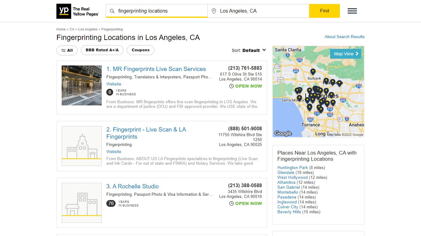This screenshot has height=236, width=421.
Task: Select the BBB Rated A+/A filter
Action: (102, 50)
